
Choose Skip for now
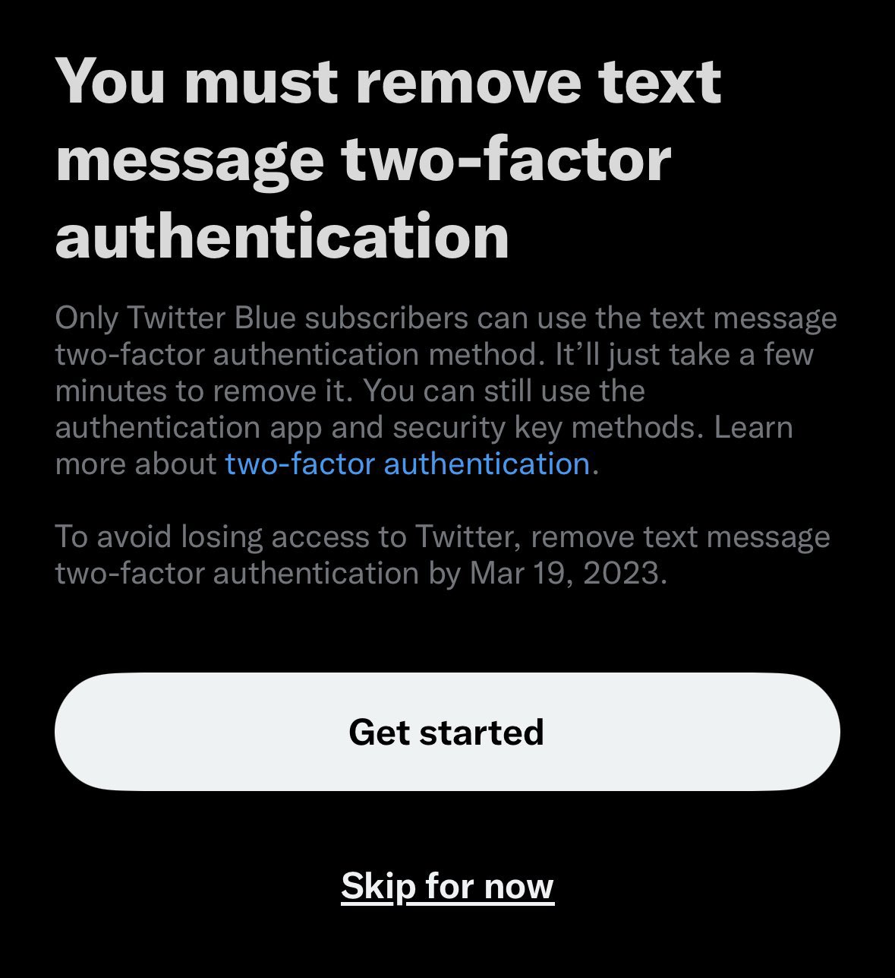tap(448, 886)
